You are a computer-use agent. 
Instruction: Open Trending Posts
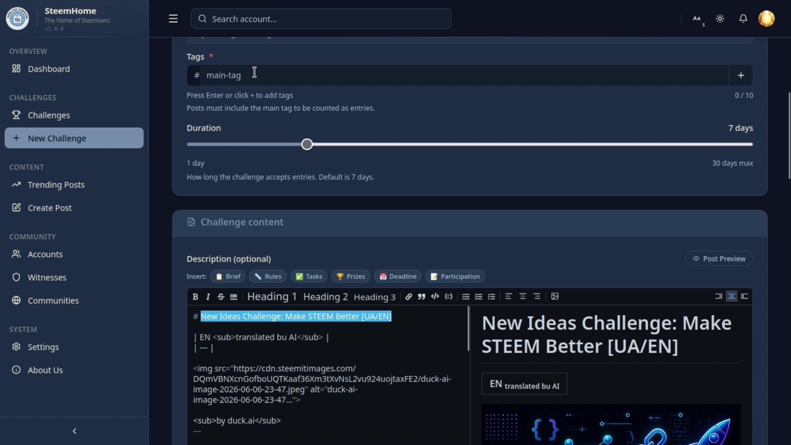[x=74, y=185]
